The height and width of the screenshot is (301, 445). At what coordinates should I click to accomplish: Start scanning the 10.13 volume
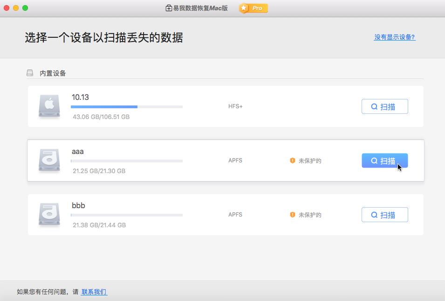(x=384, y=106)
